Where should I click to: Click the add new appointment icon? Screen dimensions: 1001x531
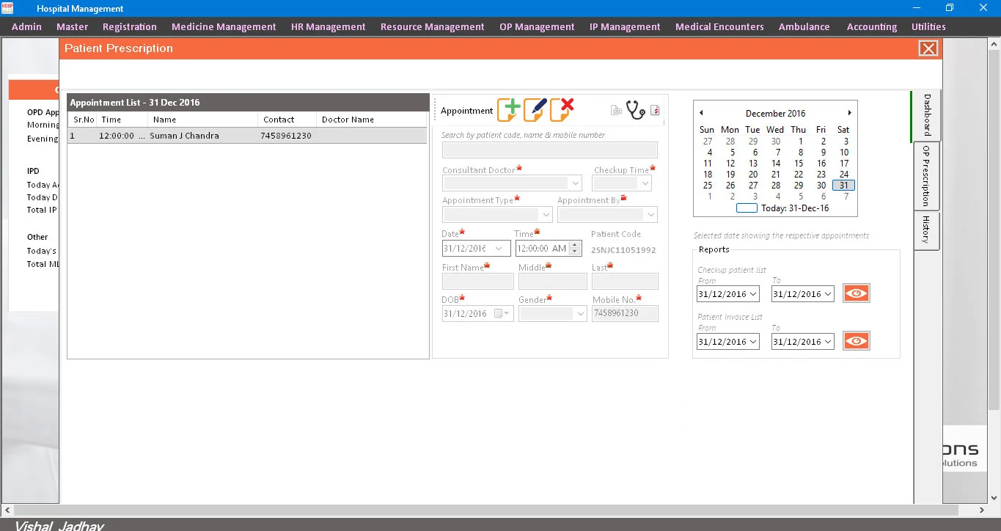click(508, 110)
